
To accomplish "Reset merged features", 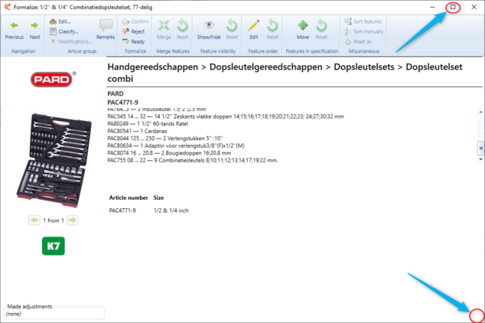I will point(183,30).
